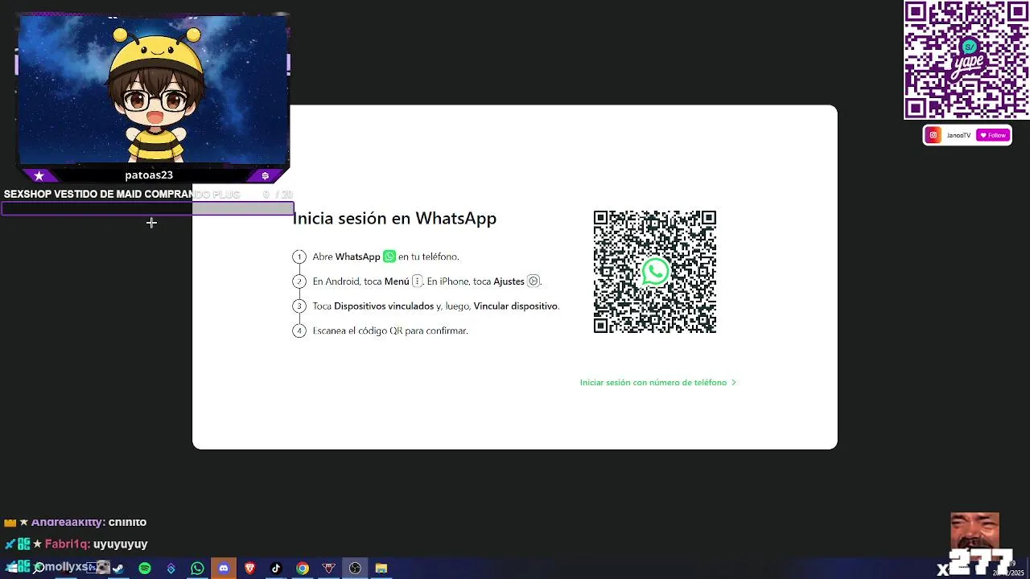Open Discord from the taskbar
Viewport: 1030px width, 579px height.
[224, 569]
